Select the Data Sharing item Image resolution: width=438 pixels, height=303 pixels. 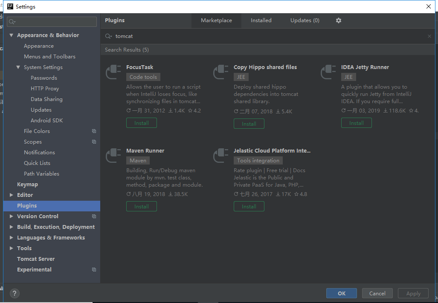[46, 99]
